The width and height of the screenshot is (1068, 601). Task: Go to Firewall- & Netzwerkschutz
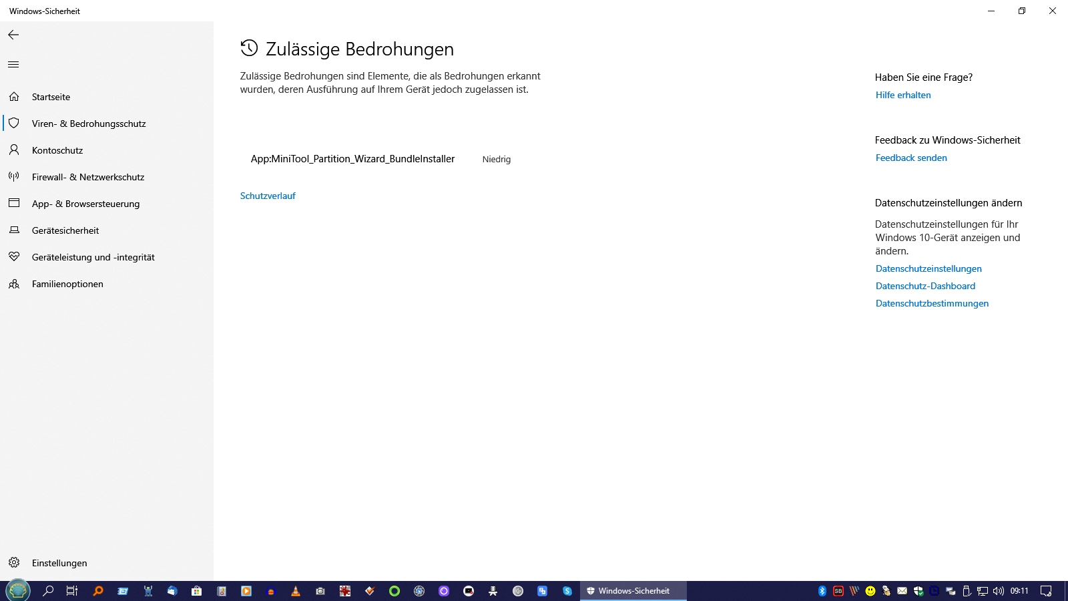(88, 177)
